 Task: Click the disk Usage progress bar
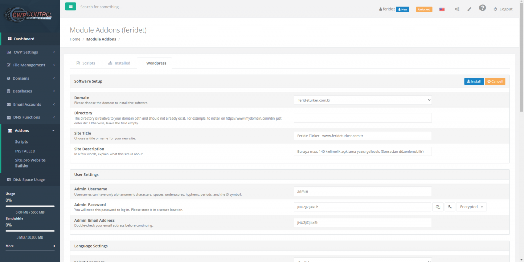(x=30, y=206)
